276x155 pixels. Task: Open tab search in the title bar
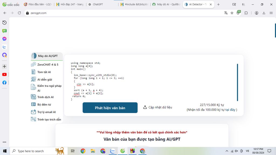[234, 4]
